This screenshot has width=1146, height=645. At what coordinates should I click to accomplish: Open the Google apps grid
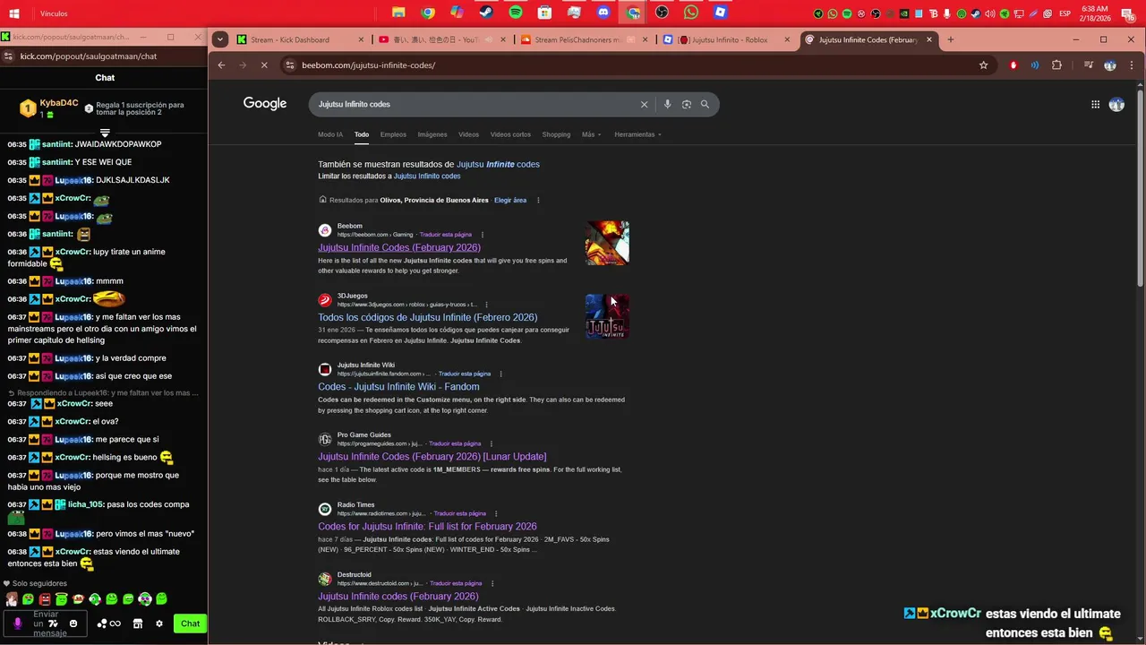tap(1095, 104)
